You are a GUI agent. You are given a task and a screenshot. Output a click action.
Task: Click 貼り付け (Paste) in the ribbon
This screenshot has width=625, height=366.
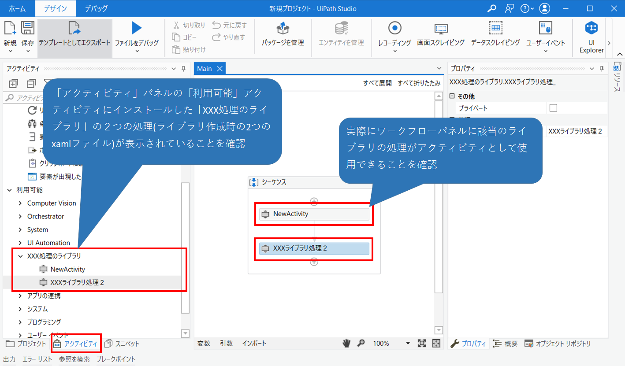coord(189,49)
